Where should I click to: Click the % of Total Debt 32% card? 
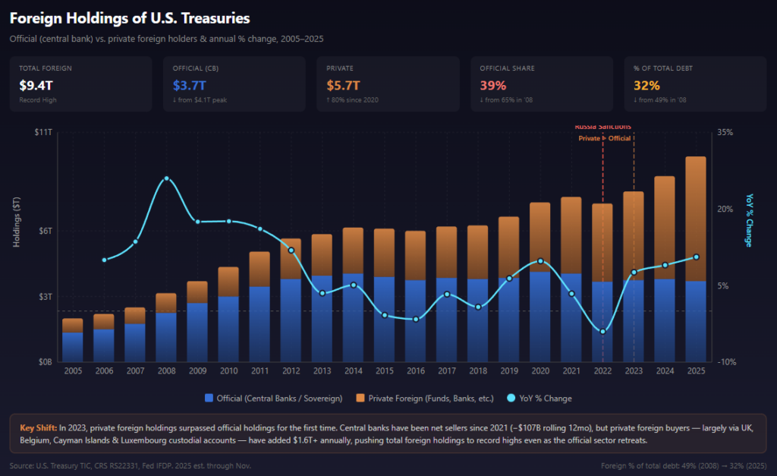[695, 84]
